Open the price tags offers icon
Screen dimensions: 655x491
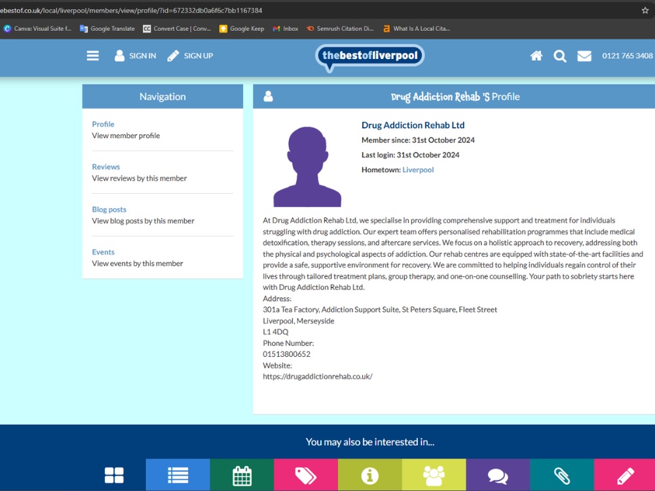306,475
